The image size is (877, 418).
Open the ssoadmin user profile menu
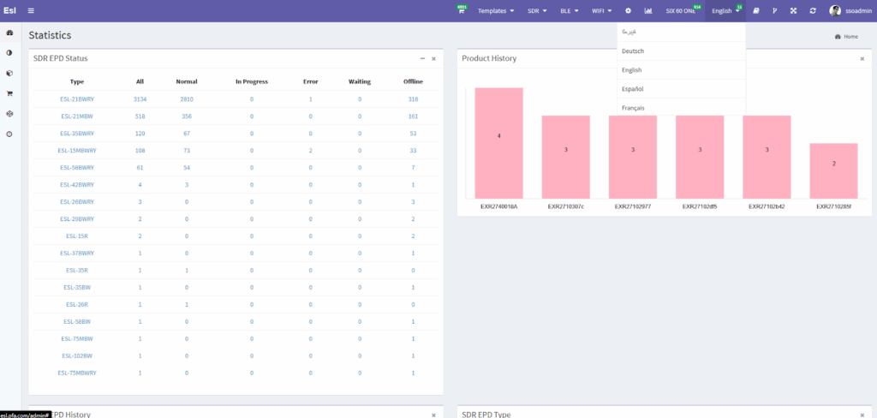(848, 11)
